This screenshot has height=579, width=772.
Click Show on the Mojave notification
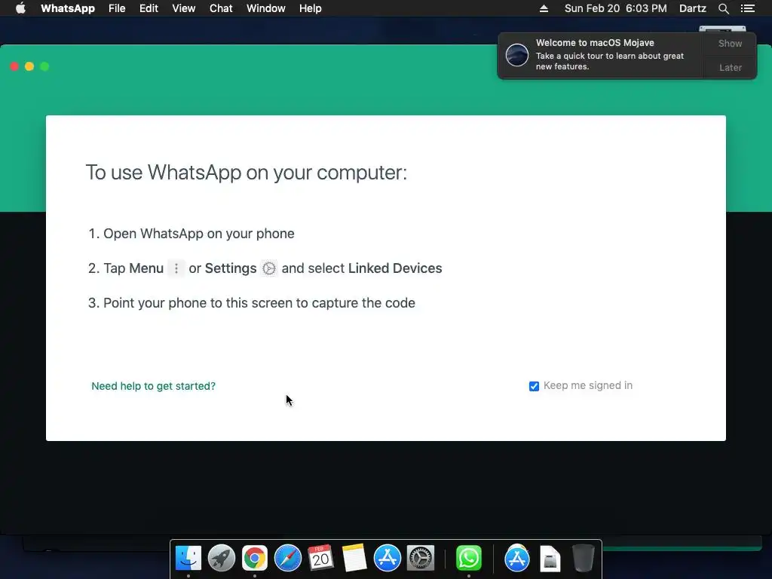[730, 43]
